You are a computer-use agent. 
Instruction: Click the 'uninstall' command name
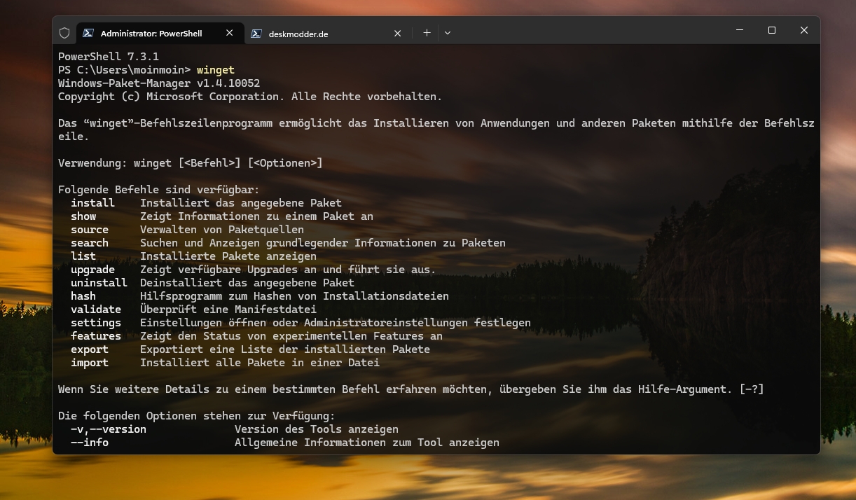tap(99, 283)
